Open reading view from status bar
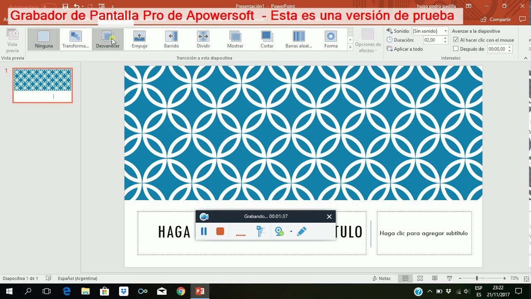Screen dimensions: 531x299 (x=435, y=278)
